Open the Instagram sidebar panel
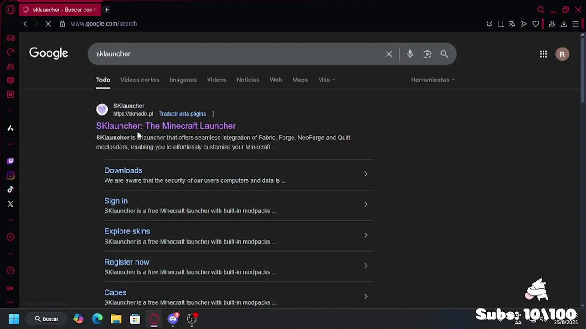This screenshot has height=329, width=586. click(10, 175)
